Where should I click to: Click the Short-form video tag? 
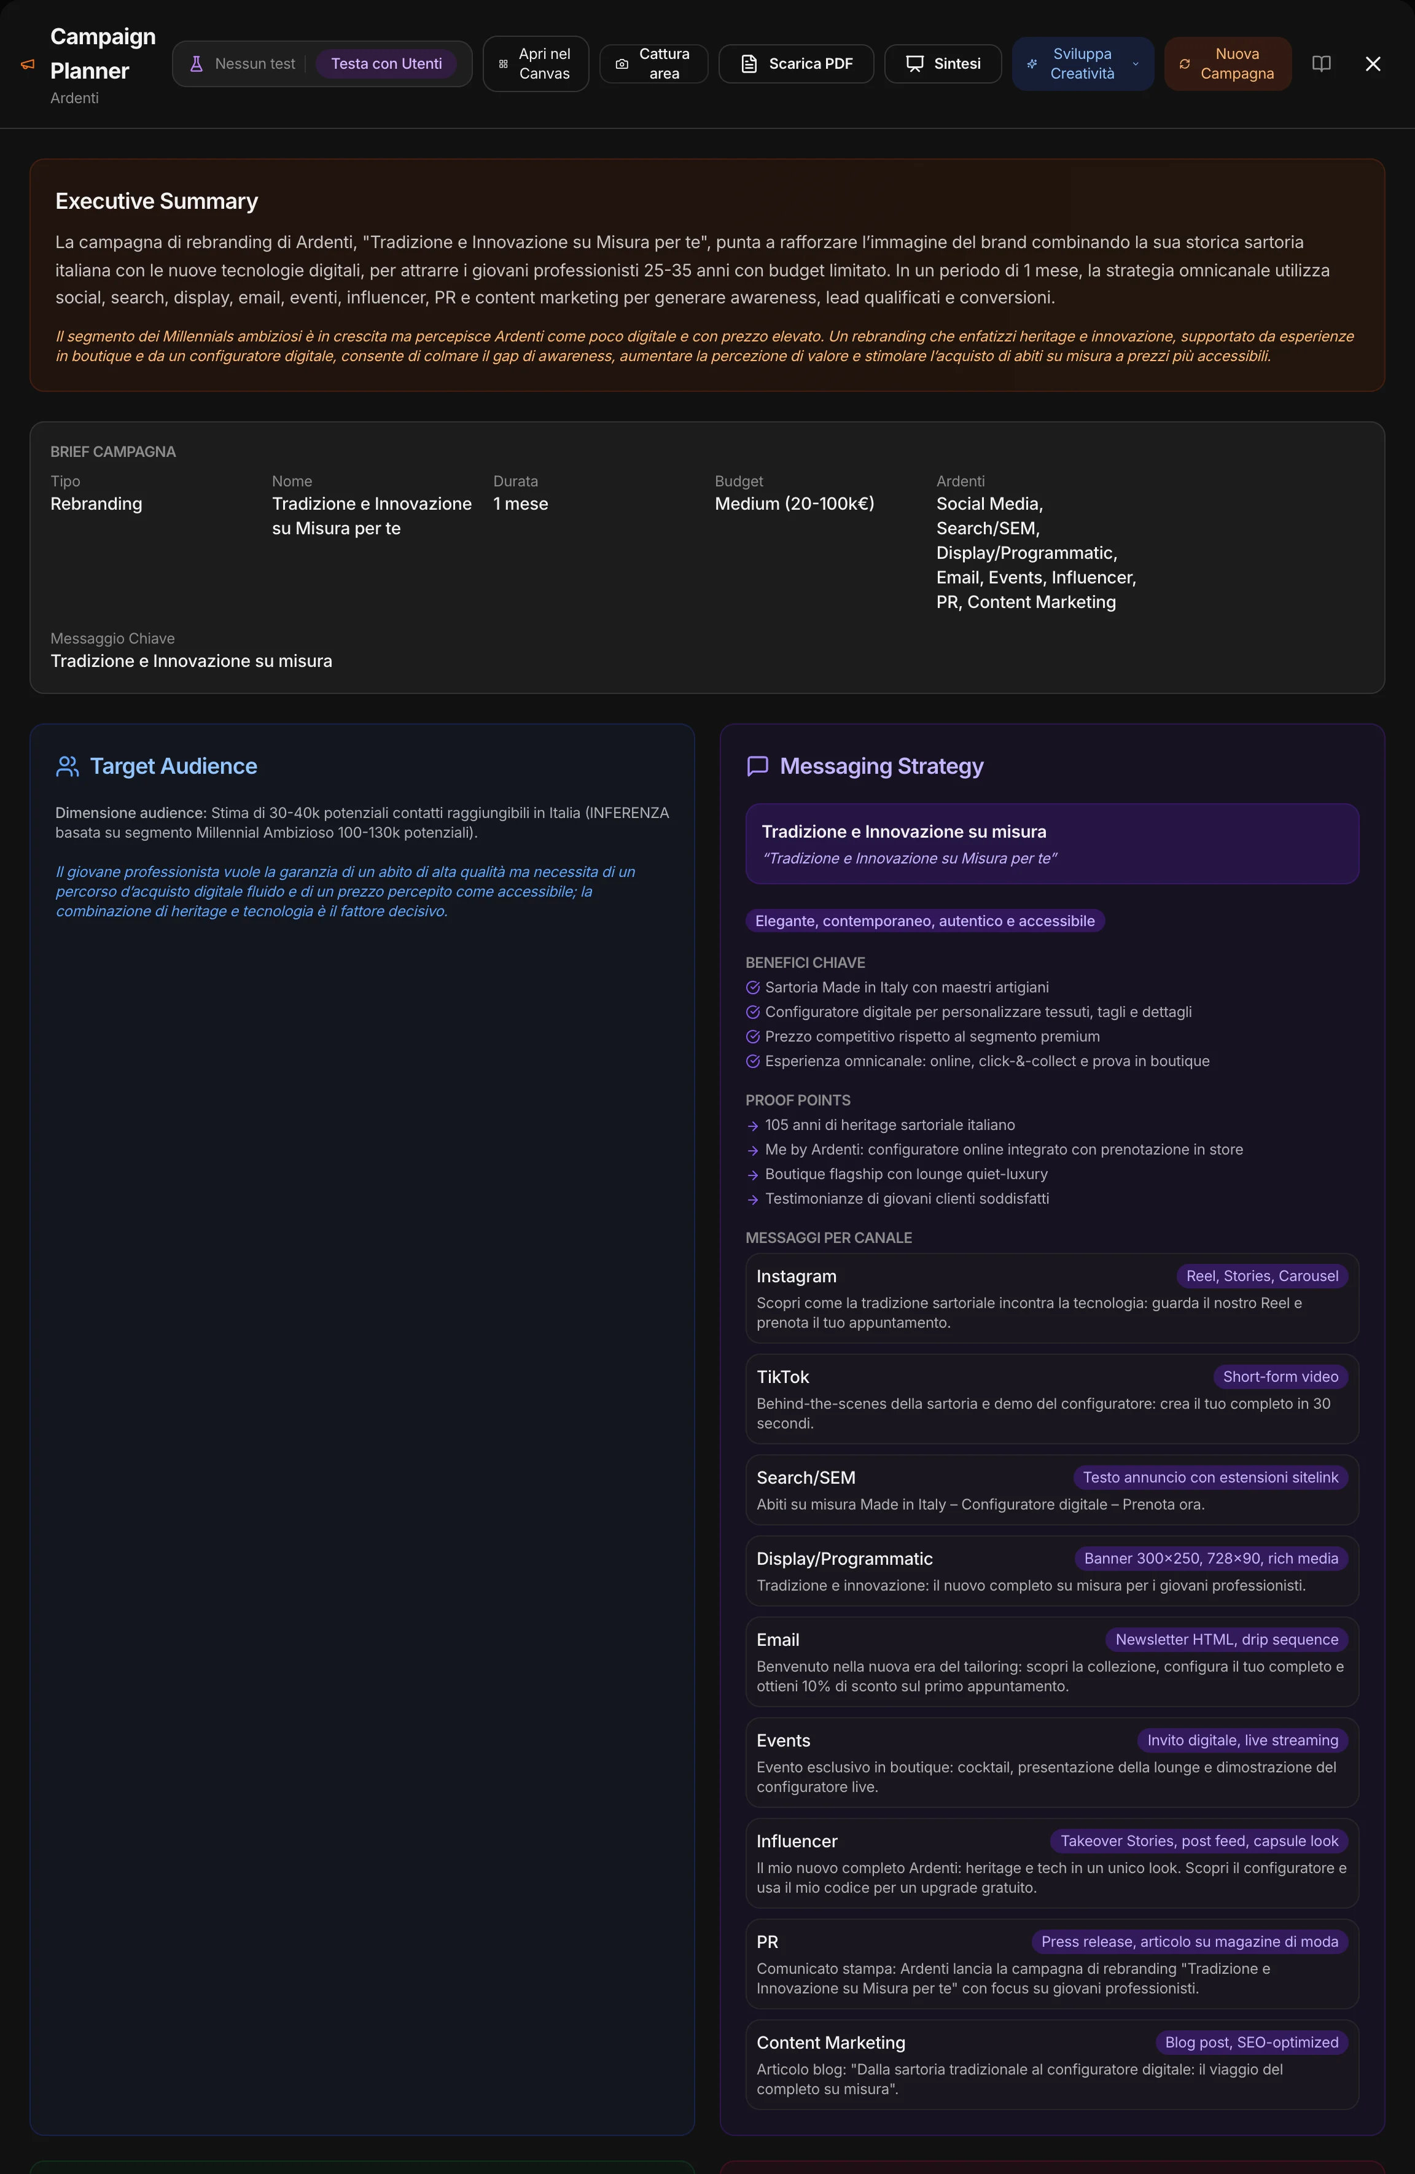[x=1281, y=1377]
